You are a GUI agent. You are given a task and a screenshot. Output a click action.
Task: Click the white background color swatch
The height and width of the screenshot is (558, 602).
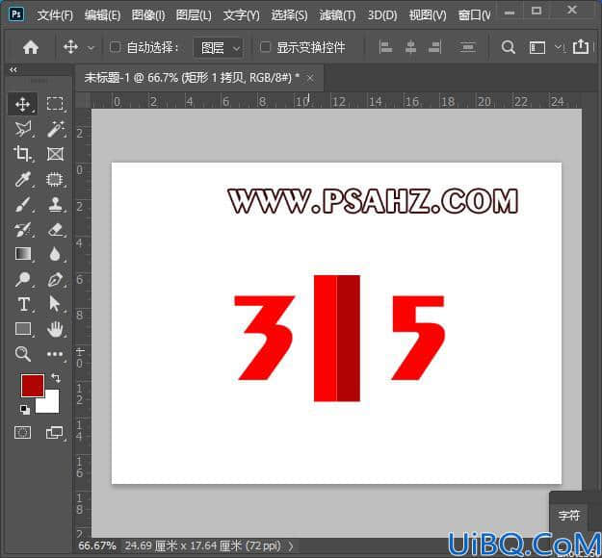pyautogui.click(x=51, y=405)
